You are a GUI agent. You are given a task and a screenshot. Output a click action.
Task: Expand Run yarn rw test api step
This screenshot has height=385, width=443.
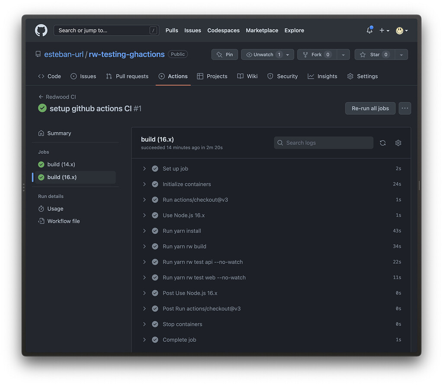click(x=271, y=262)
